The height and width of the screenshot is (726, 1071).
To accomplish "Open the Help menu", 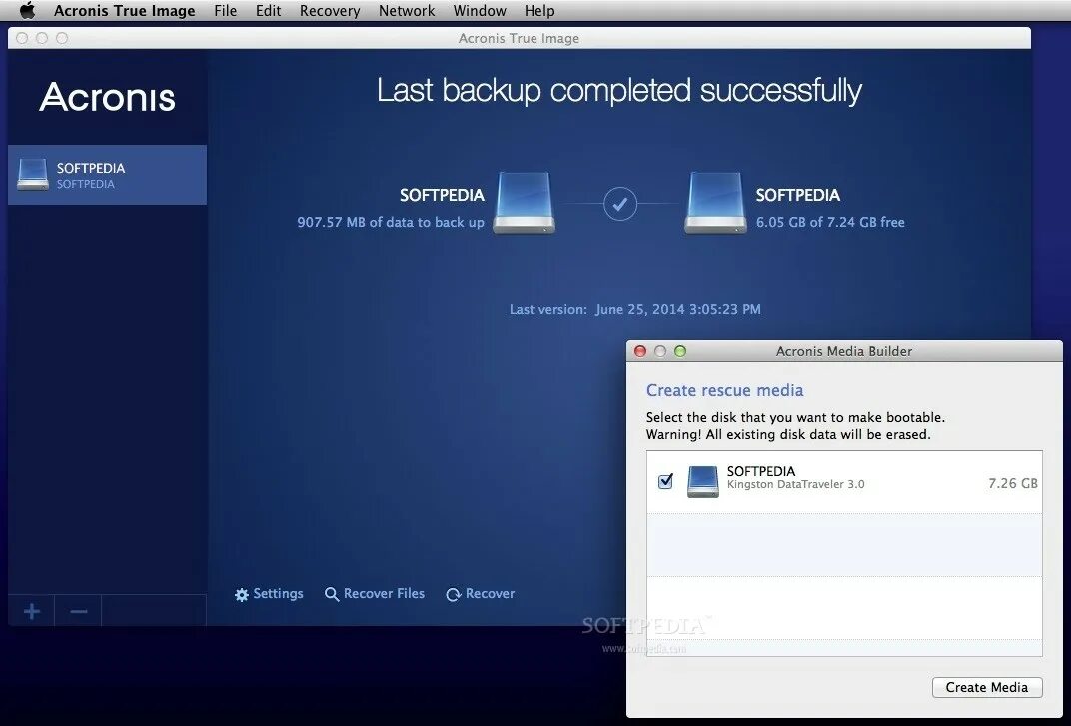I will tap(538, 10).
